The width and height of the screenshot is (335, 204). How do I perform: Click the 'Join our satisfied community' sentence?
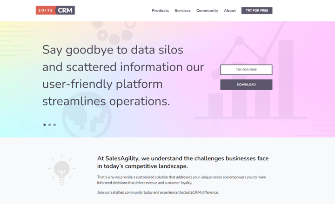[x=158, y=192]
